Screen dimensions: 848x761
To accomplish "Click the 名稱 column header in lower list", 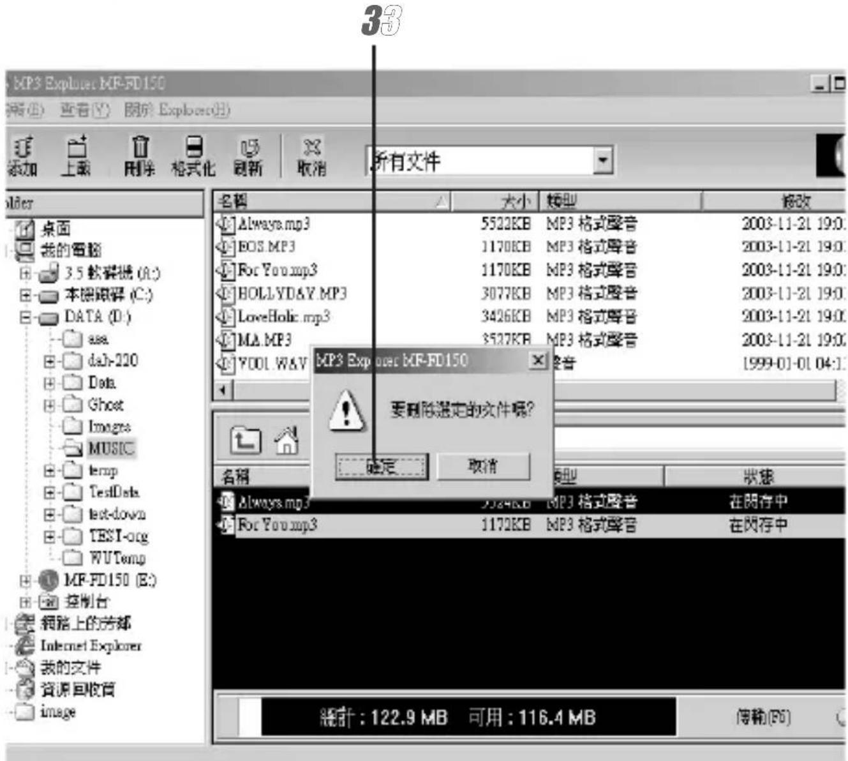I will pos(263,476).
